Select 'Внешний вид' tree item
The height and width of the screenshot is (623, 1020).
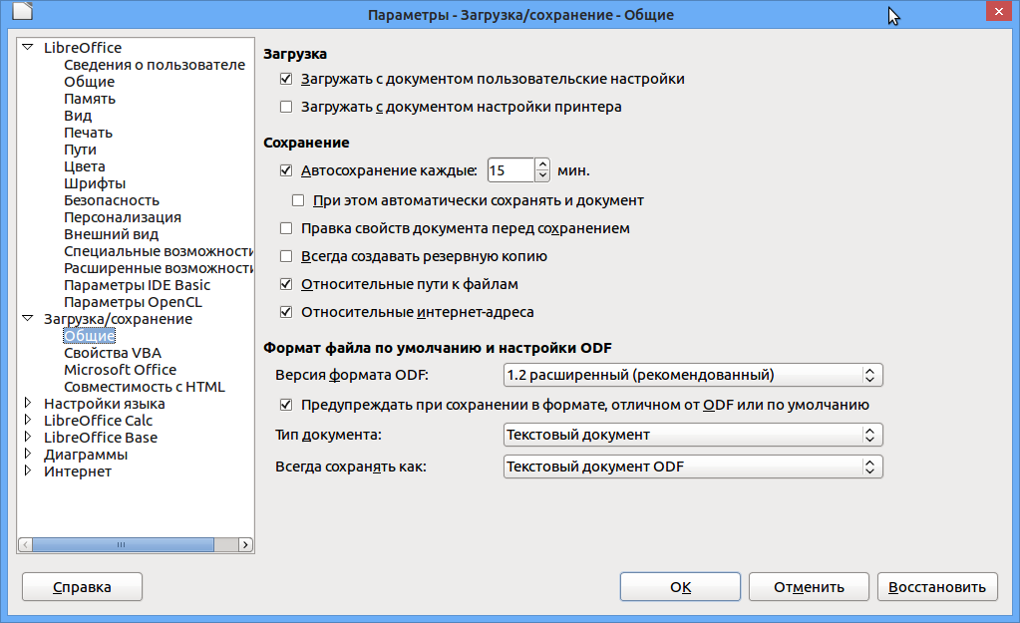point(112,233)
